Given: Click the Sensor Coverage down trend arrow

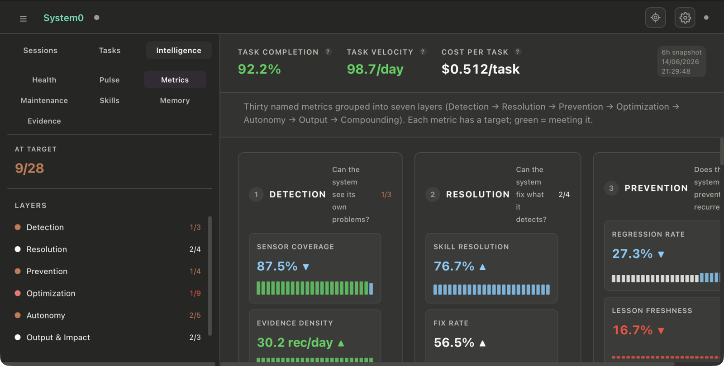Looking at the screenshot, I should pyautogui.click(x=306, y=267).
